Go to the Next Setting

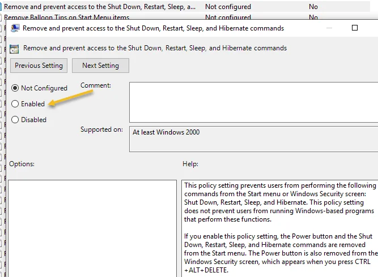coord(100,66)
